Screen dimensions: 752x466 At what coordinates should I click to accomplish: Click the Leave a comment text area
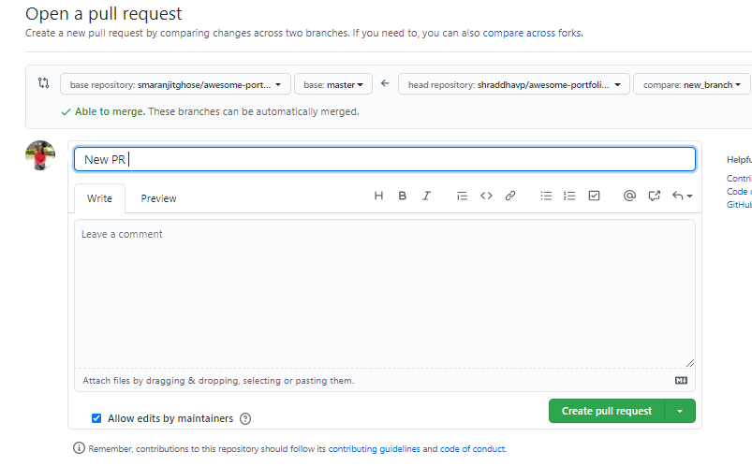pos(385,294)
